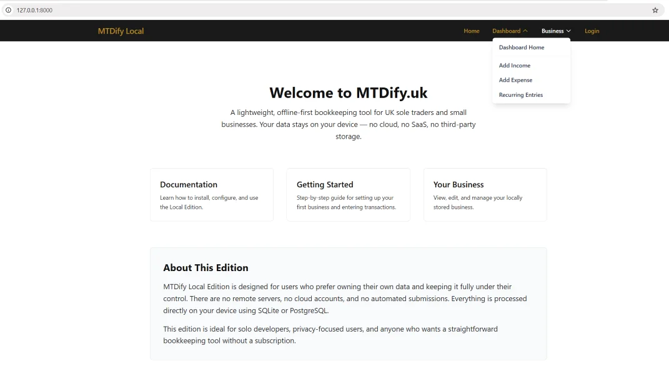The image size is (669, 371).
Task: Select Dashboard Home from the open menu
Action: 521,47
